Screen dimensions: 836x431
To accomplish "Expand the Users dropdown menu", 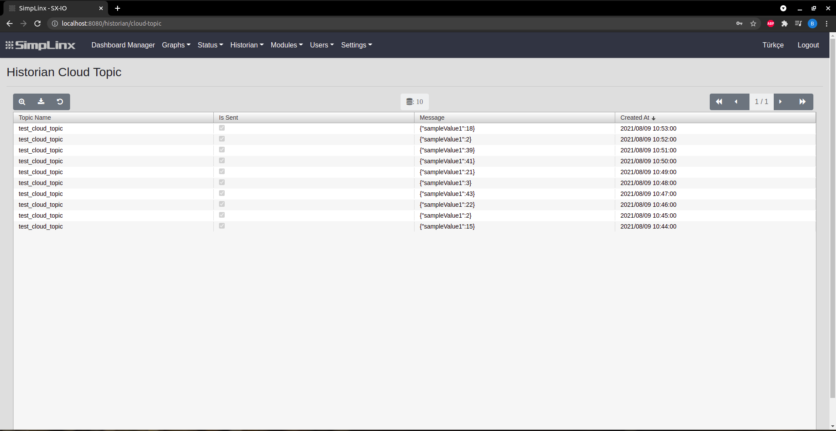I will click(322, 45).
